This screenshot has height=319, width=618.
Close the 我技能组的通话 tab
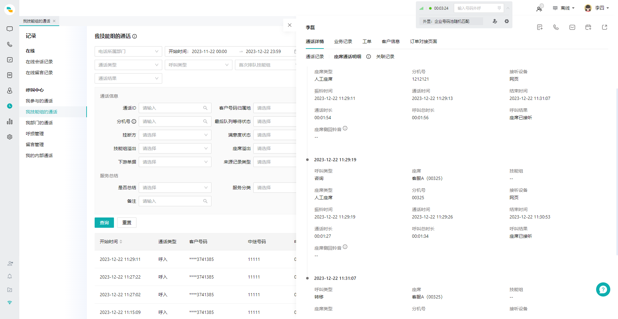pyautogui.click(x=54, y=21)
